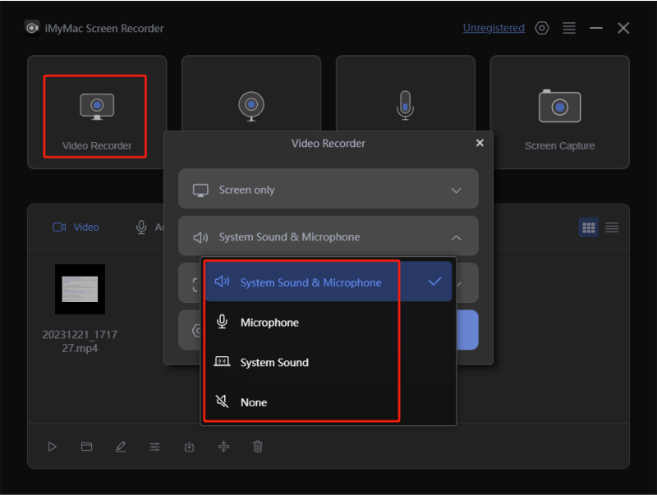Open settings via gear icon in title bar

point(542,28)
